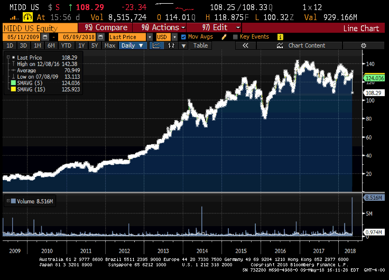This screenshot has width=389, height=280.
Task: Click the MIDD US Equity security field
Action: (x=40, y=28)
